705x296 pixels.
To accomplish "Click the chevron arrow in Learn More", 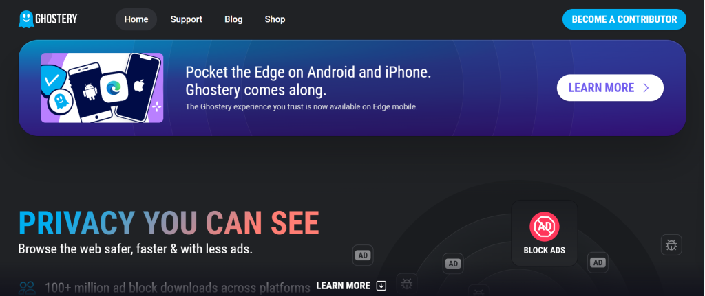I will pyautogui.click(x=646, y=87).
